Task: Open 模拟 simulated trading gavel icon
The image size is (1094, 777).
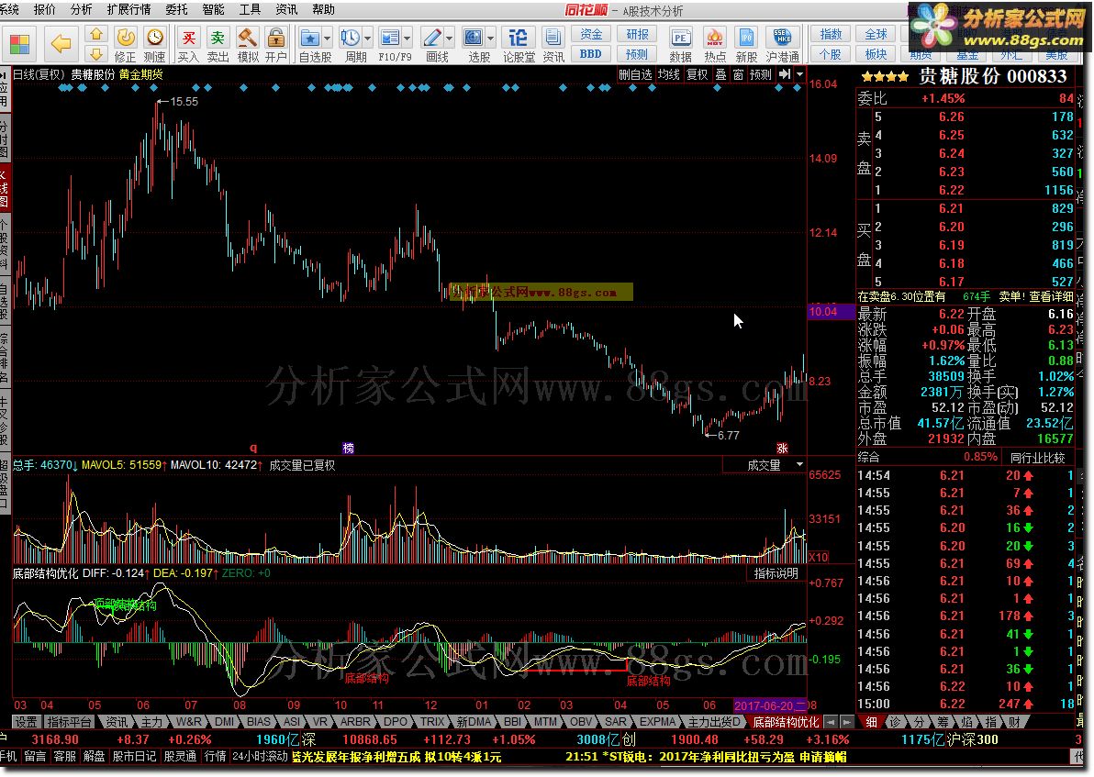Action: [248, 45]
